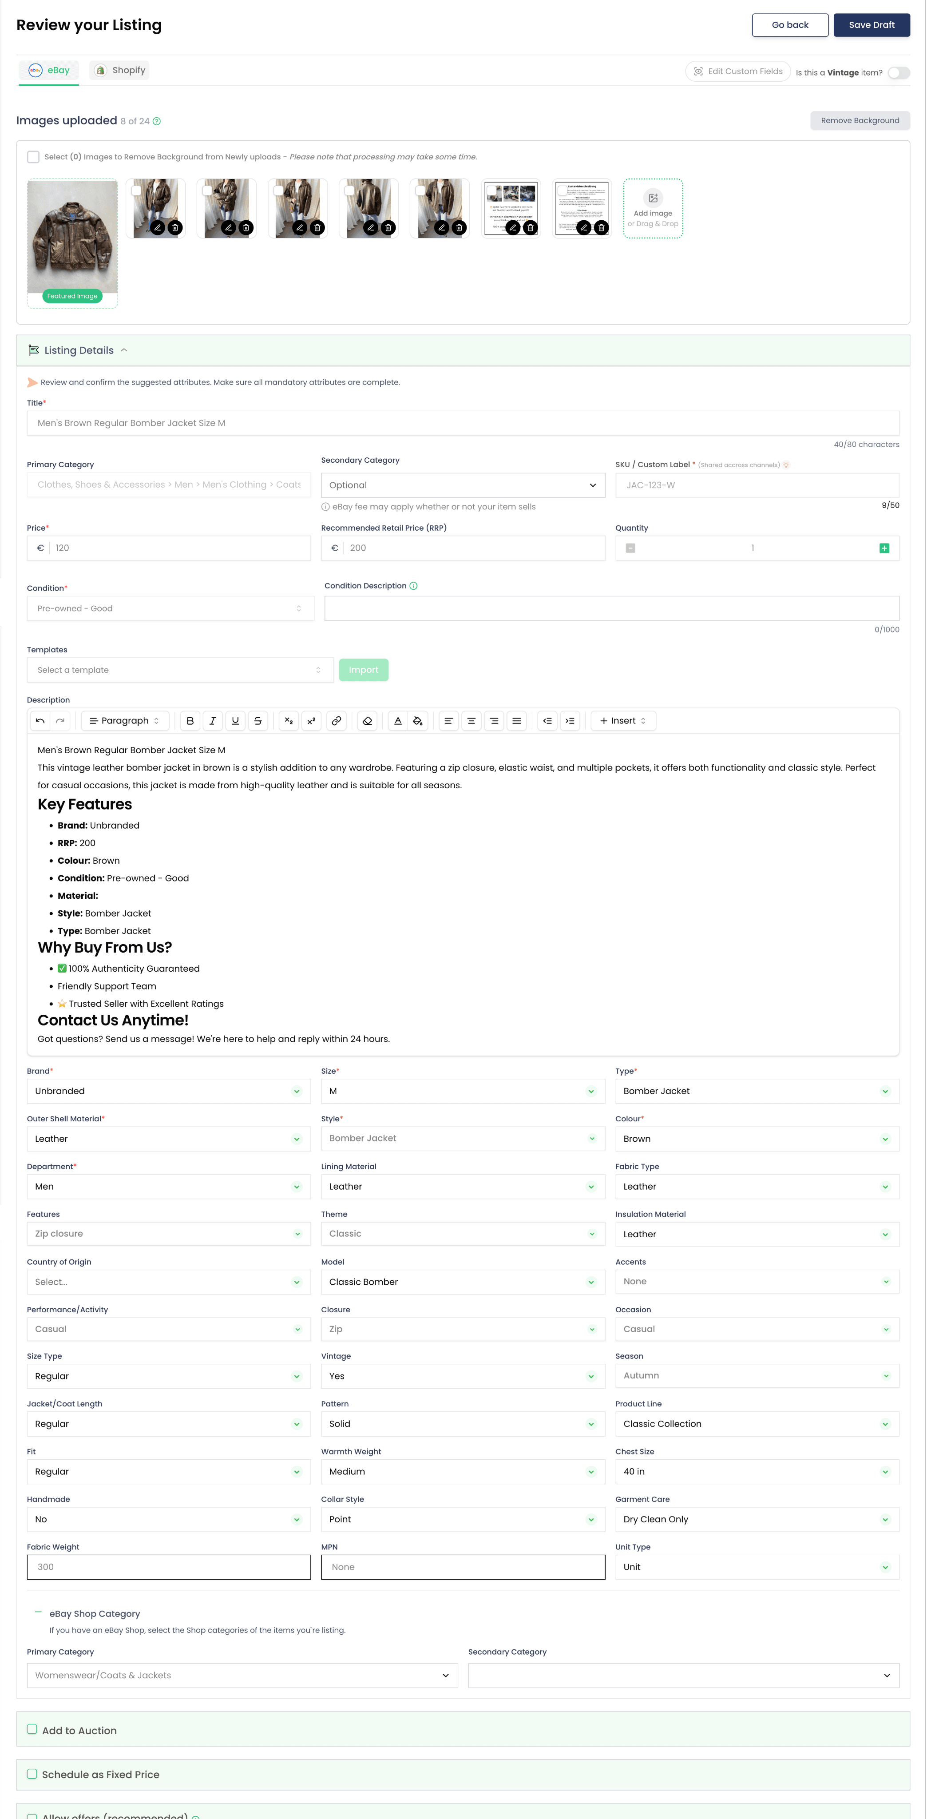The height and width of the screenshot is (1819, 943).
Task: Apply strikethrough formatting
Action: click(258, 721)
